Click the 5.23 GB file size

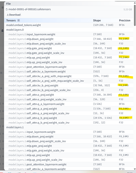(x=128, y=9)
